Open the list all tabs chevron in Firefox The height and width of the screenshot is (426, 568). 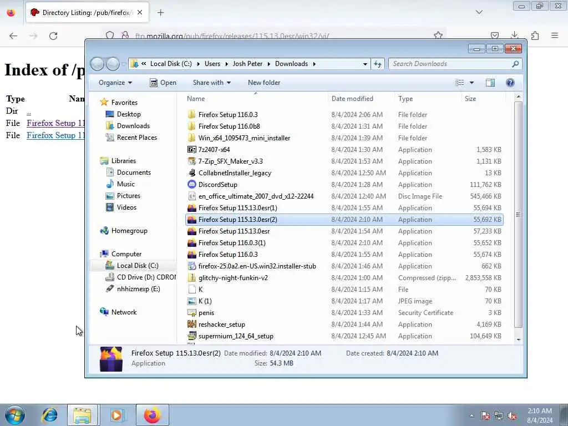479,12
